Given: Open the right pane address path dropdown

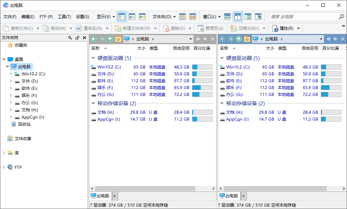Looking at the screenshot, I should (321, 39).
